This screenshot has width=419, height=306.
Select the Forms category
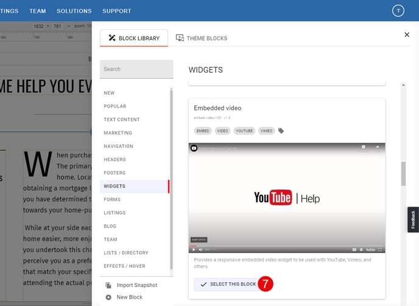click(x=112, y=200)
